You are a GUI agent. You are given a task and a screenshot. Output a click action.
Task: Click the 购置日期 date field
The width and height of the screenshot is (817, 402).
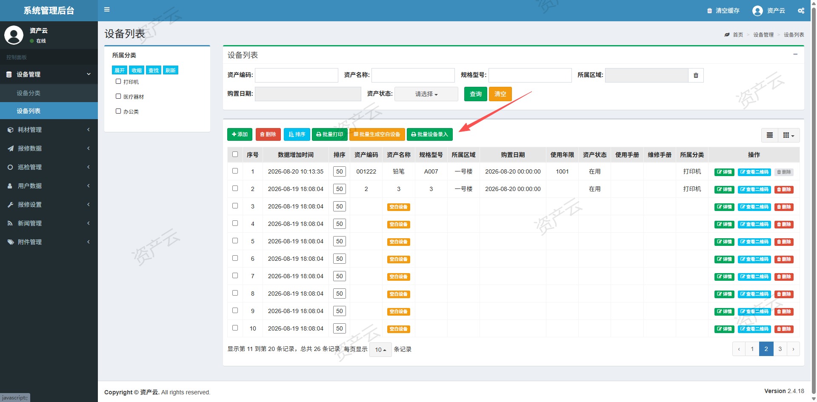click(x=308, y=94)
